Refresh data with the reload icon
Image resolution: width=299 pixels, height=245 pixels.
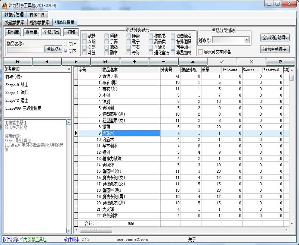coord(280,62)
